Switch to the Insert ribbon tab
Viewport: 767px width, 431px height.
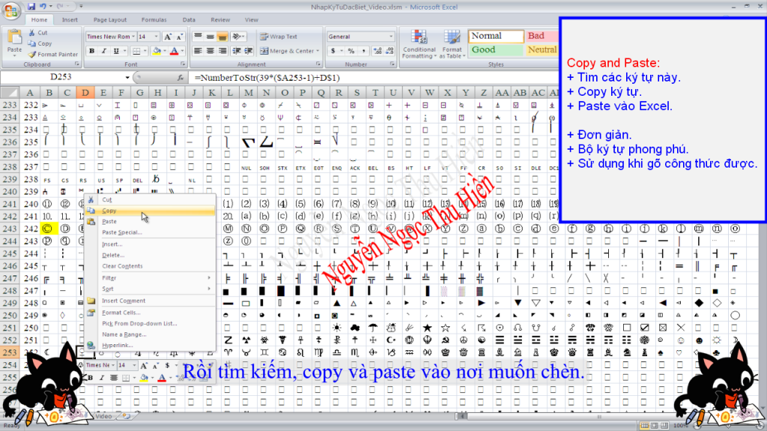tap(70, 20)
